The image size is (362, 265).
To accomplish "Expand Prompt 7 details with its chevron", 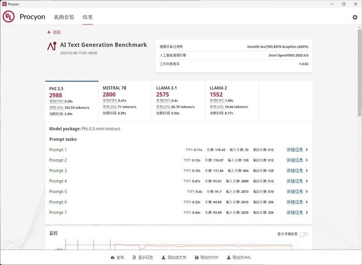I will (x=306, y=212).
